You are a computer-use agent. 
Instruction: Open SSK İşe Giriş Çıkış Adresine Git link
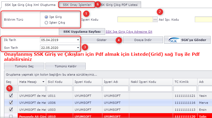point(129,32)
